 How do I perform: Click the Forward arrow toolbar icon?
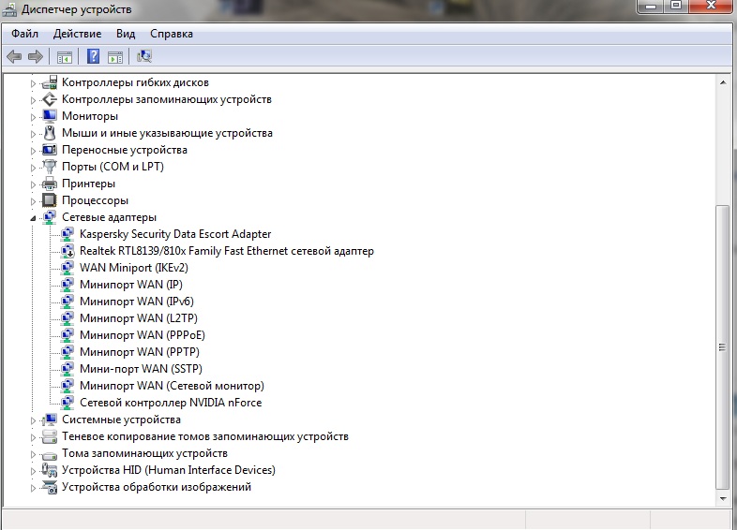click(x=36, y=57)
